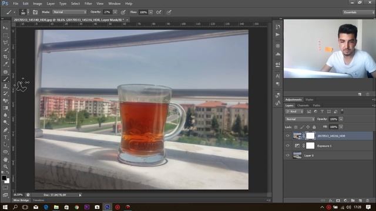Filter layers by pixel layers icon

[309, 111]
